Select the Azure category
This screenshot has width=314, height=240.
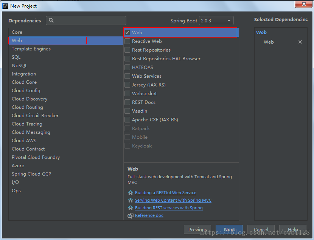[x=66, y=166]
